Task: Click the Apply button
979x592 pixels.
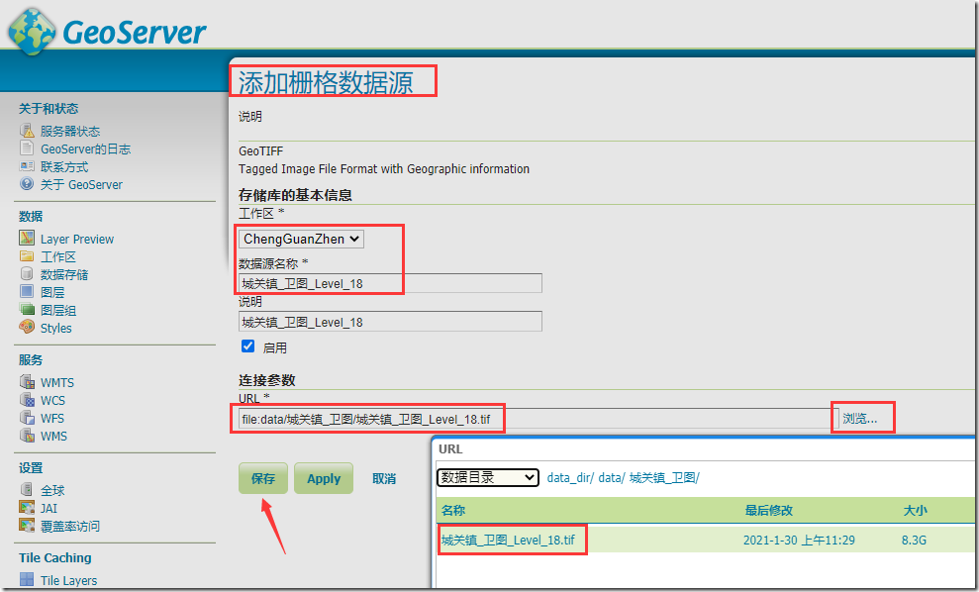Action: tap(324, 478)
